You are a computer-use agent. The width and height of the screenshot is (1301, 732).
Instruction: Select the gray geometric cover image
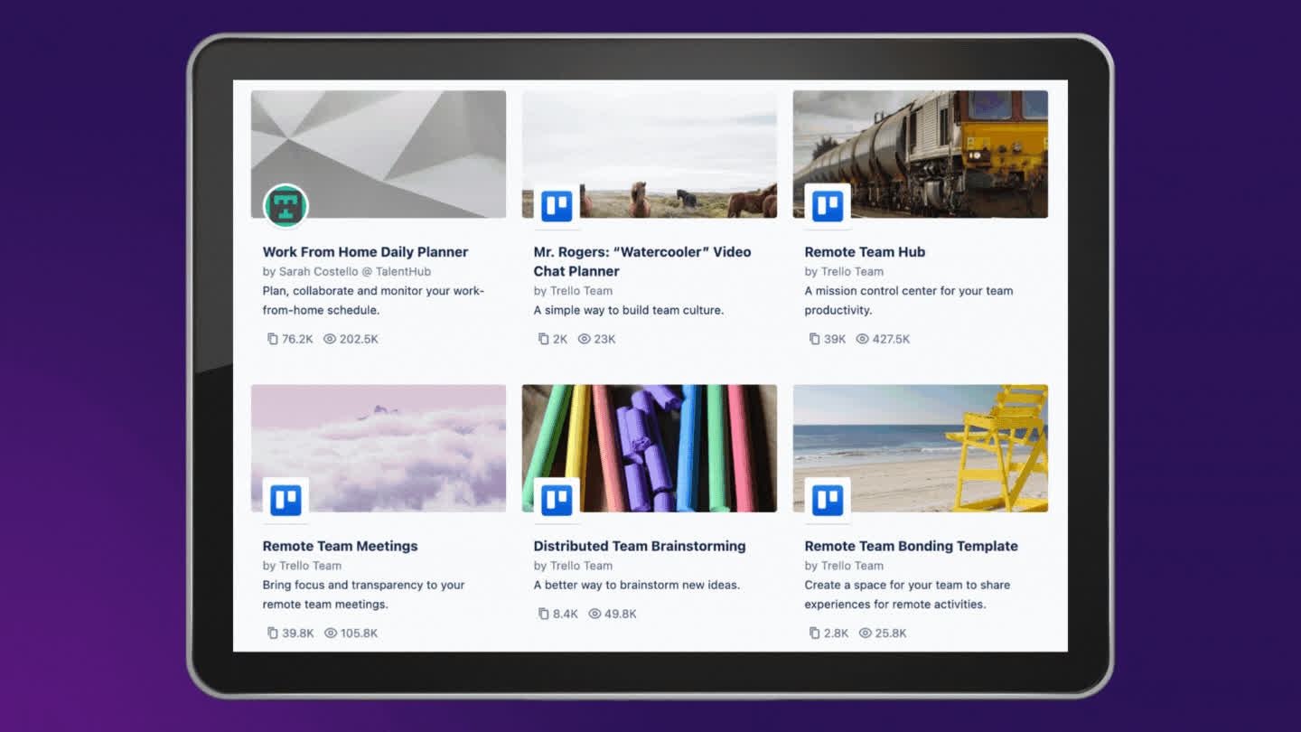click(x=379, y=154)
